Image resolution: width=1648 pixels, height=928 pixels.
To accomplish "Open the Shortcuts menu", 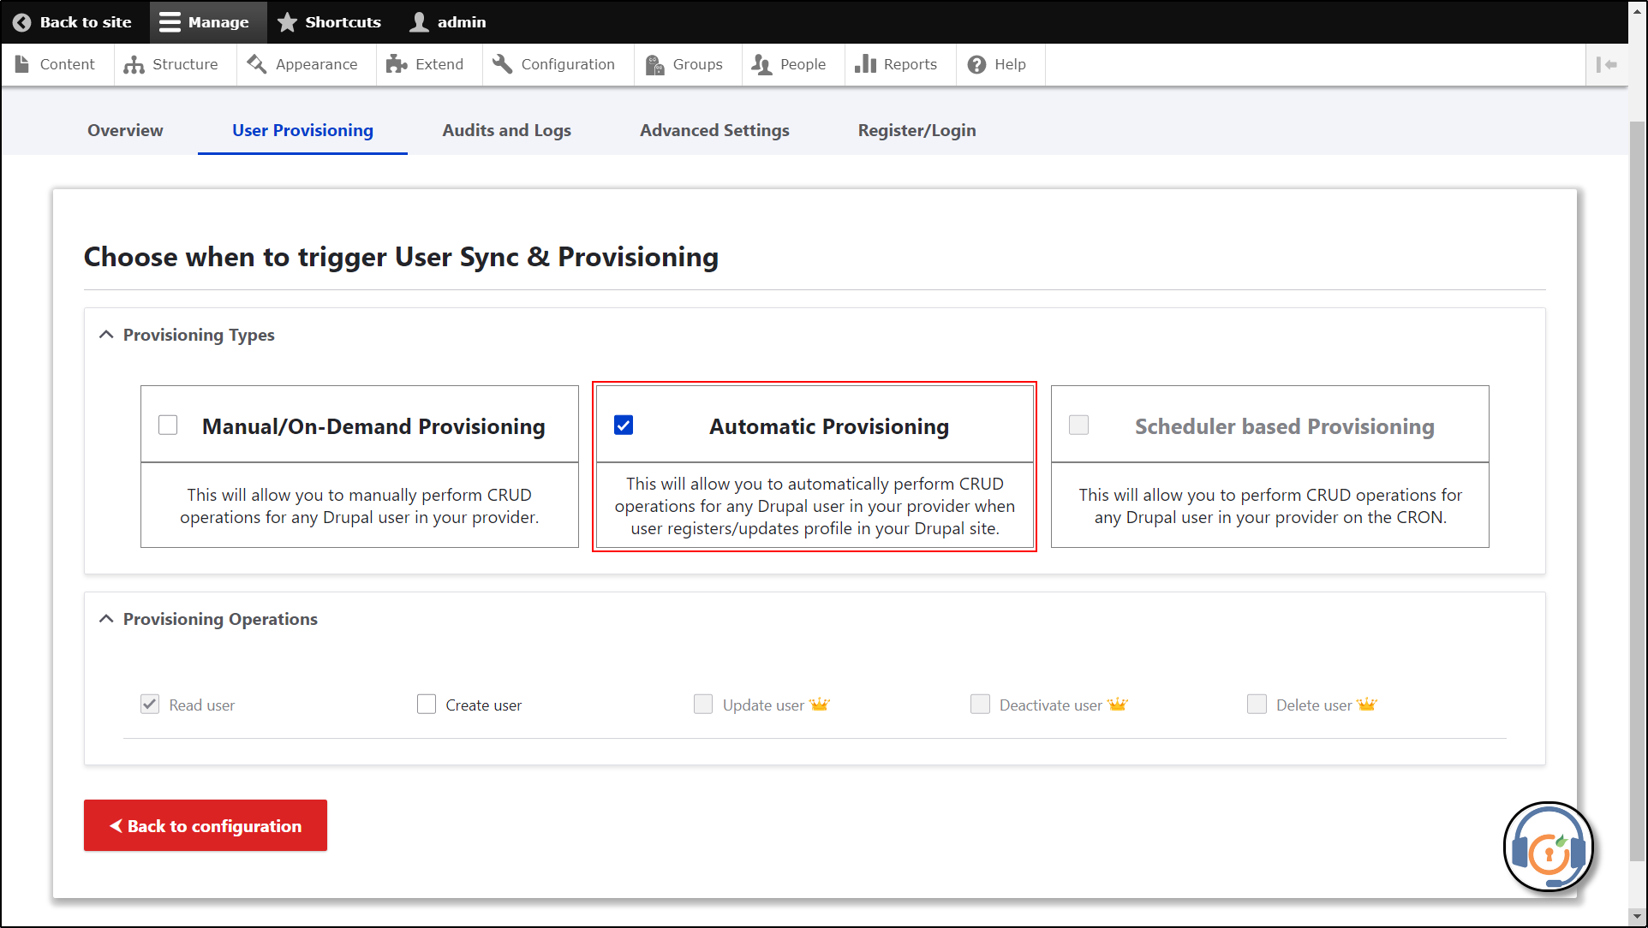I will click(329, 21).
